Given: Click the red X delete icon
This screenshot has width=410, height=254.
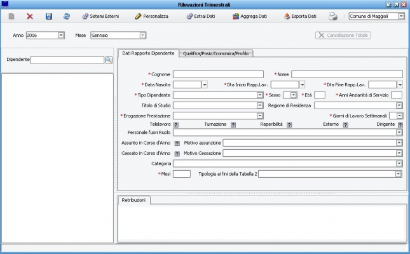Looking at the screenshot, I should click(30, 16).
